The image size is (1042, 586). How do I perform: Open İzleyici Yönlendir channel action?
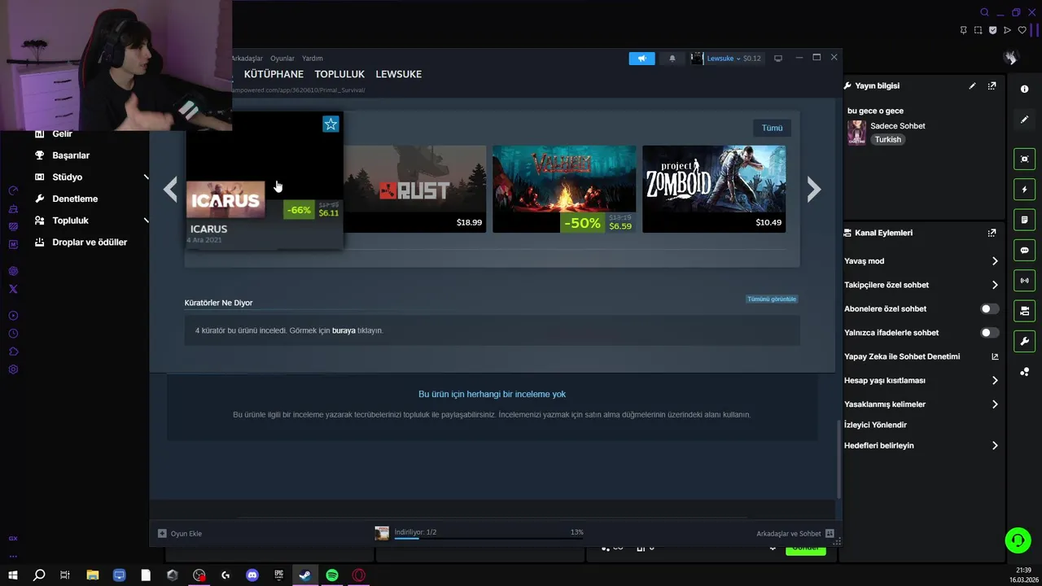(x=875, y=425)
